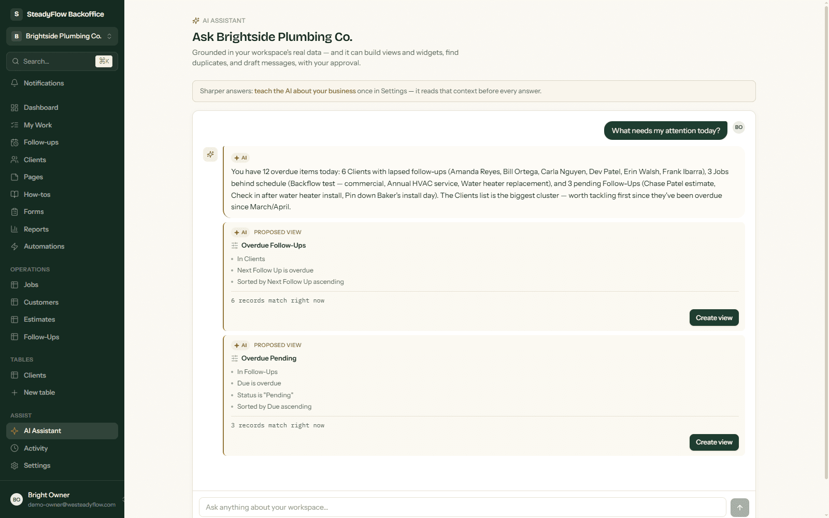
Task: Click the sidebar Search box
Action: coord(62,61)
